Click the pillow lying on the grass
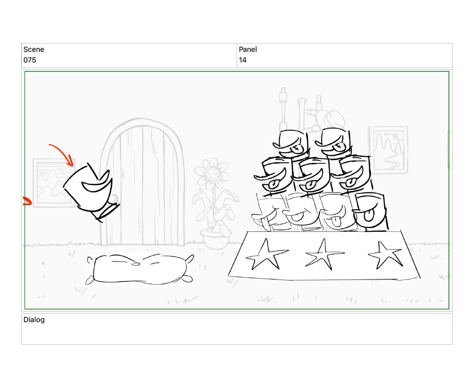The height and width of the screenshot is (366, 474). tap(140, 270)
